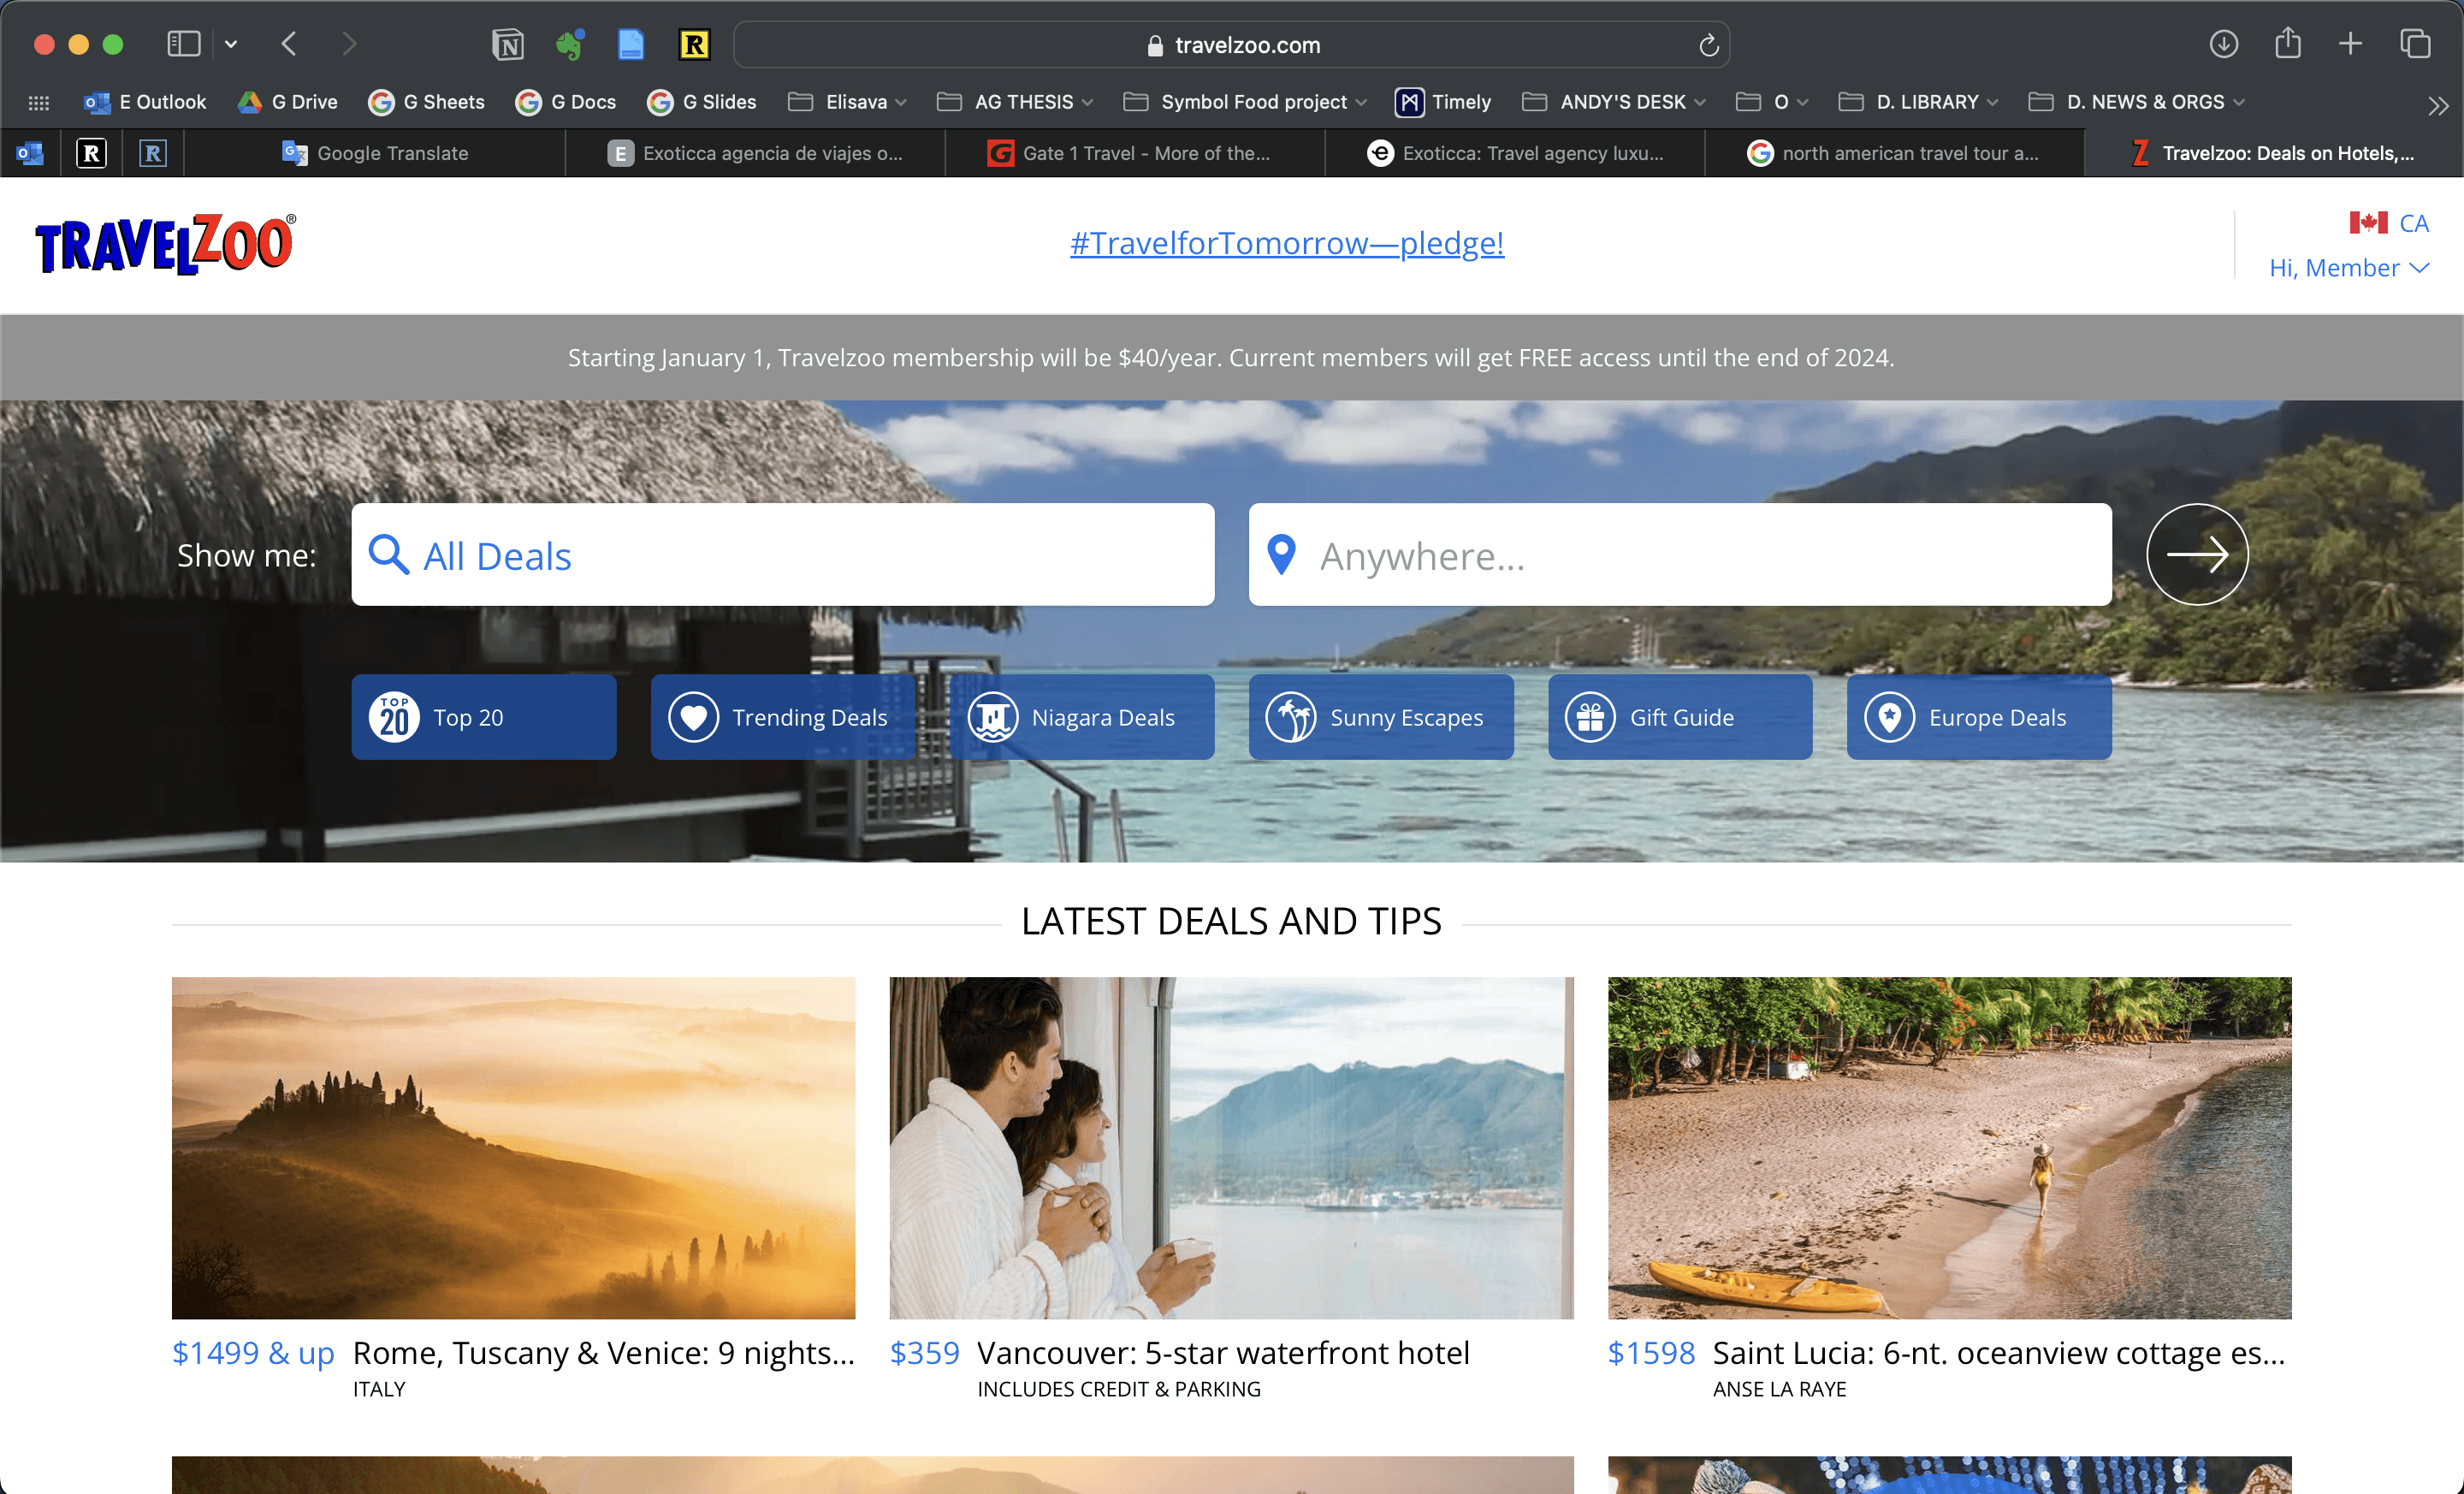2464x1494 pixels.
Task: Click the Anywhere destination field
Action: pos(1680,554)
